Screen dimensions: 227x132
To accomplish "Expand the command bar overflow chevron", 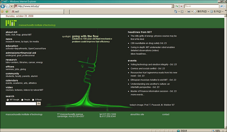I will (226, 11).
